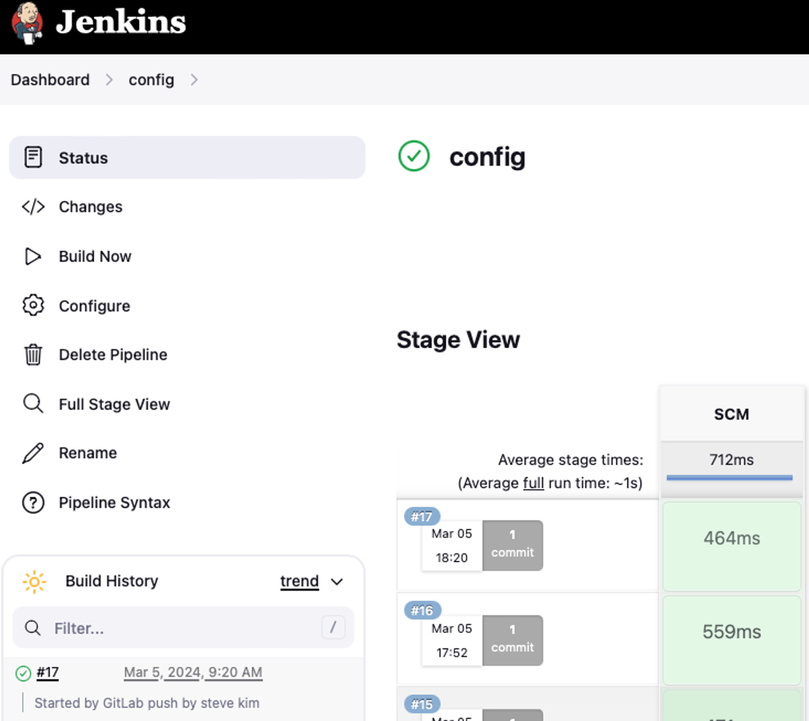Screen dimensions: 809x721
Task: Click the Configure gear icon
Action: coord(33,305)
